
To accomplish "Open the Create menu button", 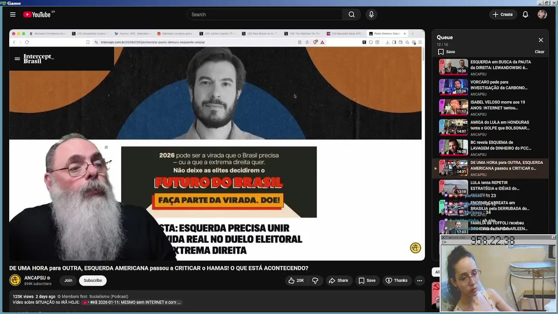I will [x=503, y=14].
